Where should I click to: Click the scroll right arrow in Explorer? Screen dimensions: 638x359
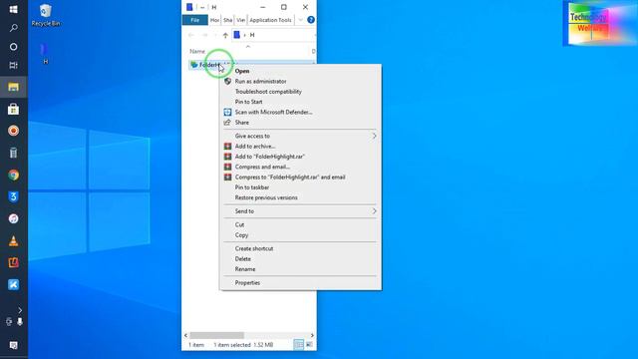pos(312,335)
